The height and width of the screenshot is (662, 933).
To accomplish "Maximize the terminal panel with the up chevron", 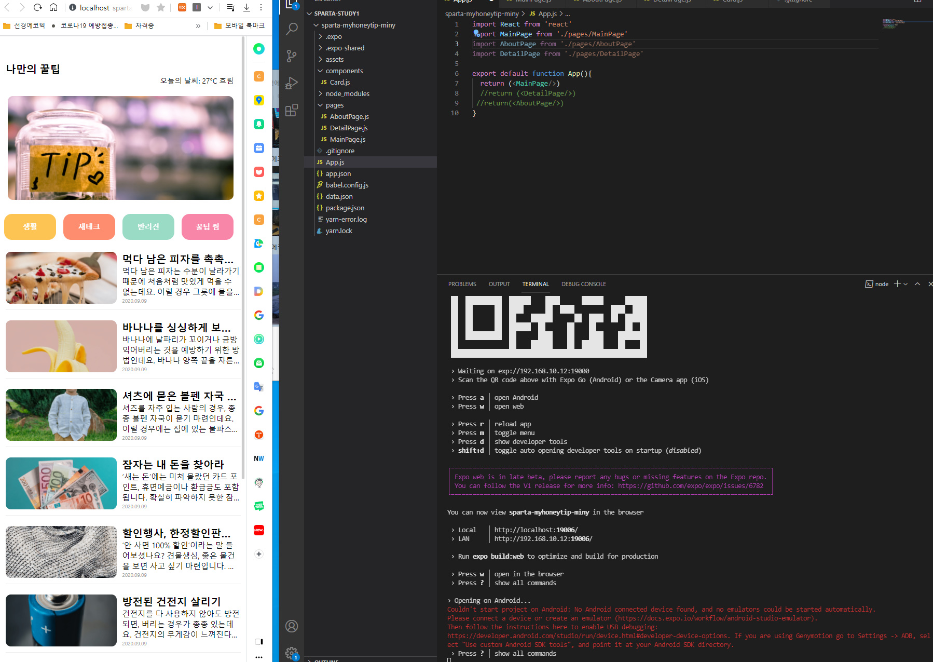I will click(917, 284).
